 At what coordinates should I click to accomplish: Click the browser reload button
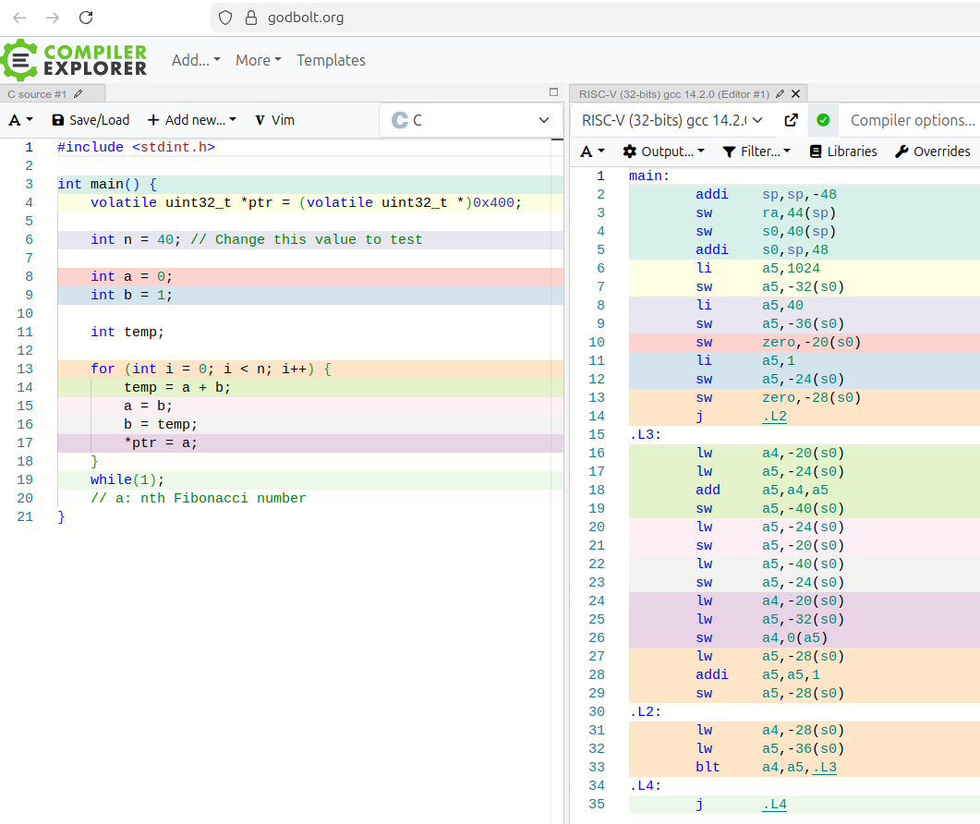86,18
